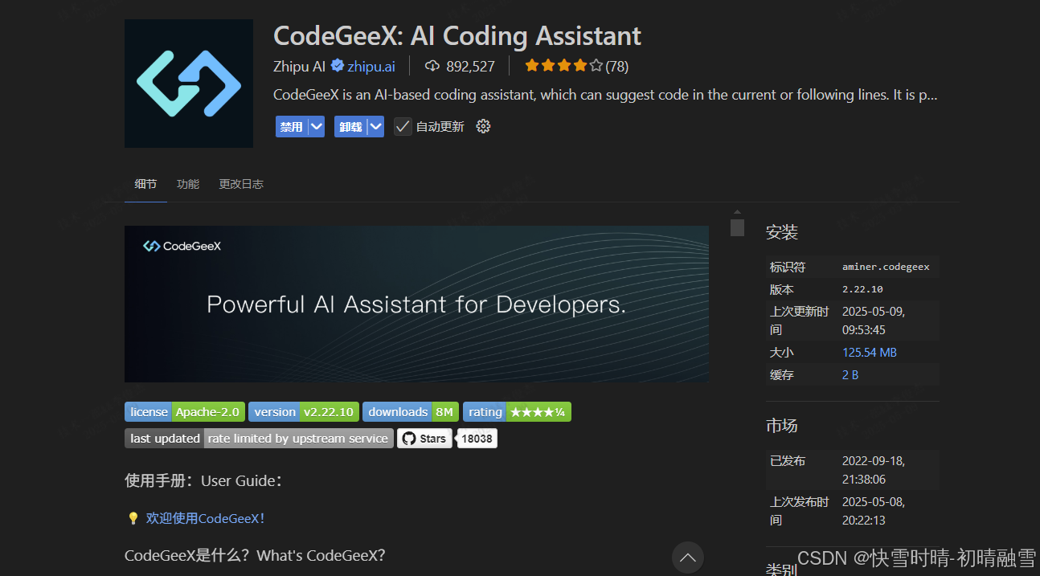Click the 缓存 label
The height and width of the screenshot is (576, 1040).
[782, 374]
